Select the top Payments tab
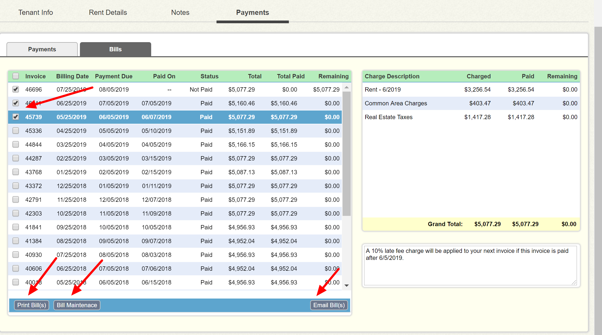The image size is (602, 335). pos(253,12)
